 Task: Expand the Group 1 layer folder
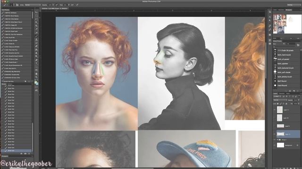pos(277,140)
